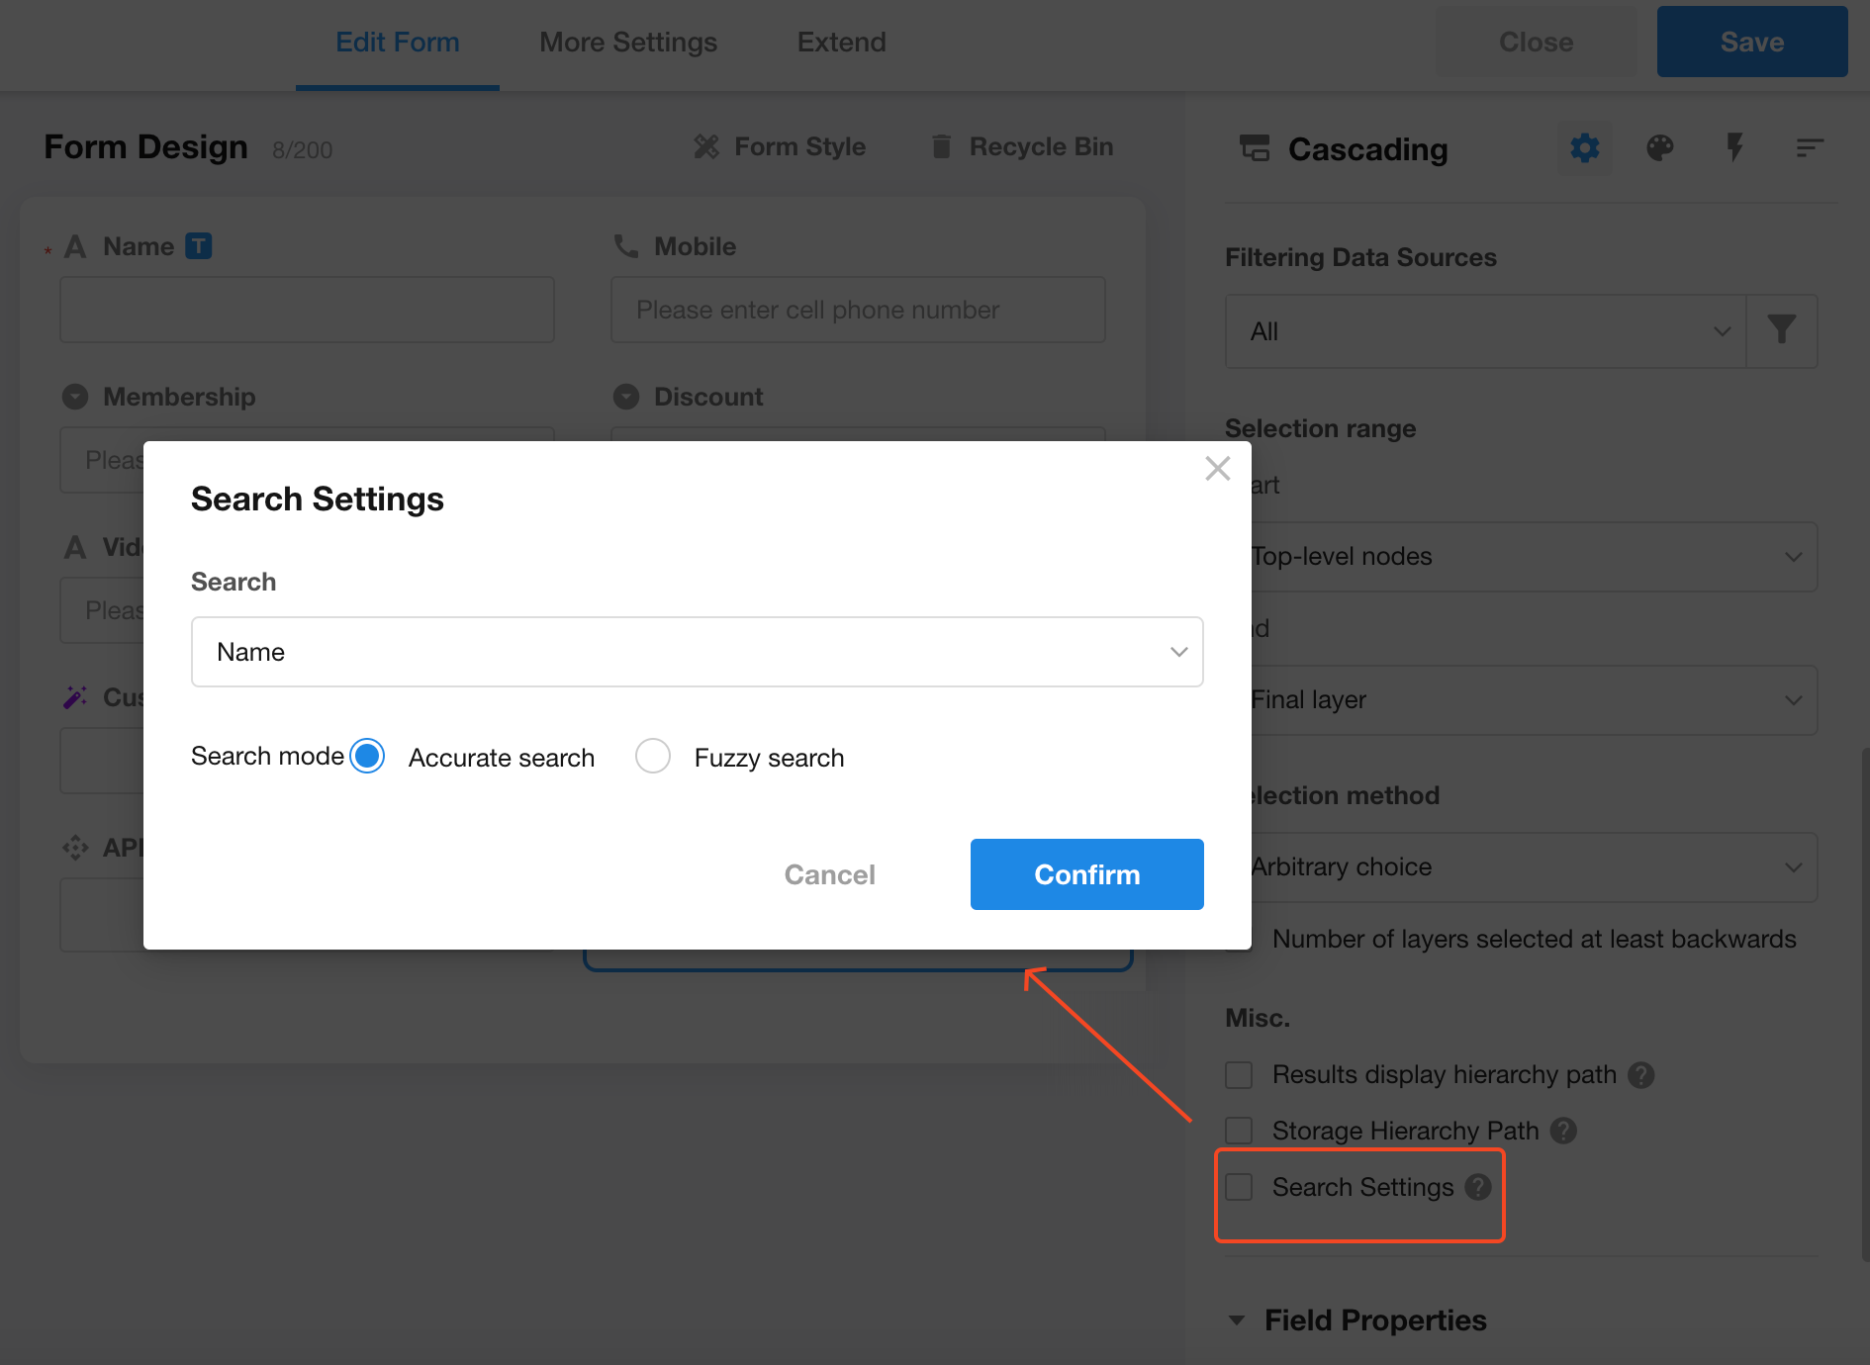Image resolution: width=1870 pixels, height=1365 pixels.
Task: Open the Search field Name dropdown
Action: pos(698,652)
